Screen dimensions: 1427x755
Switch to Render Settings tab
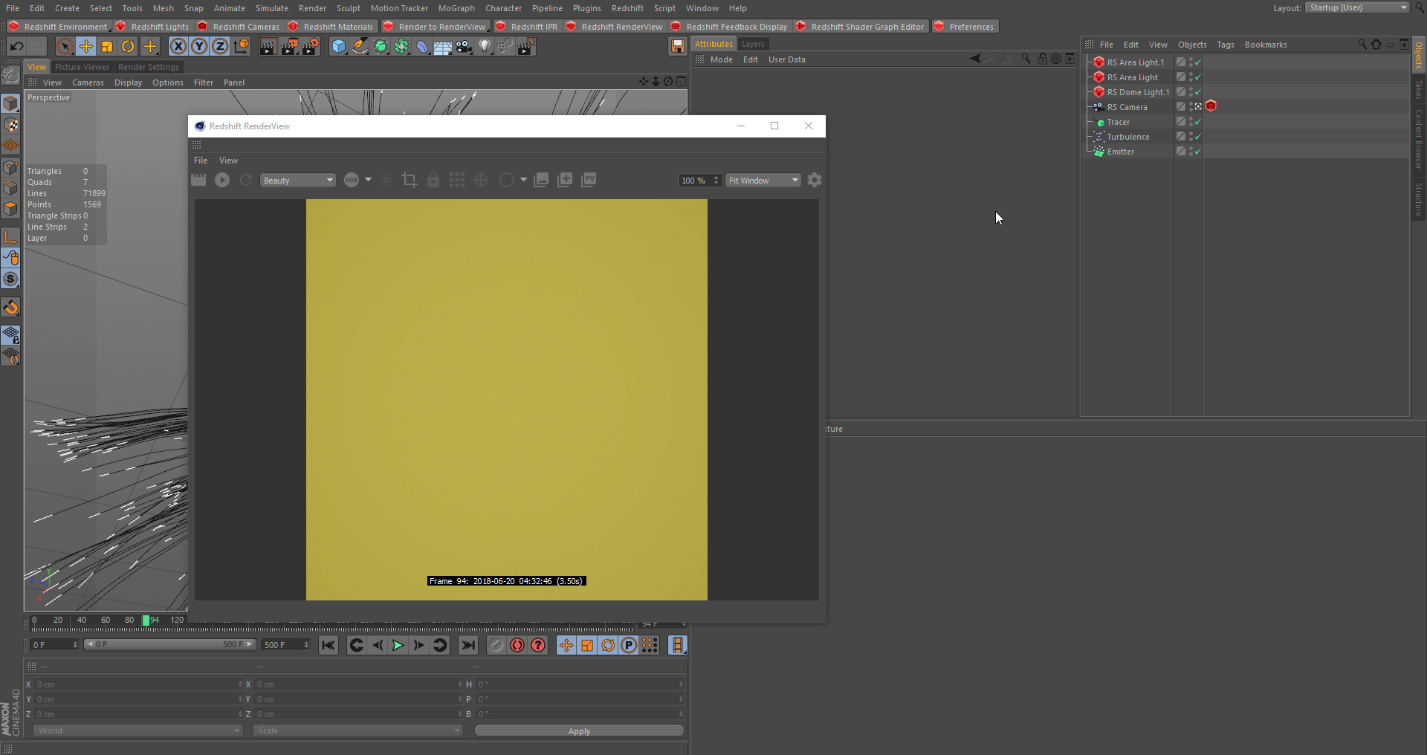click(149, 67)
